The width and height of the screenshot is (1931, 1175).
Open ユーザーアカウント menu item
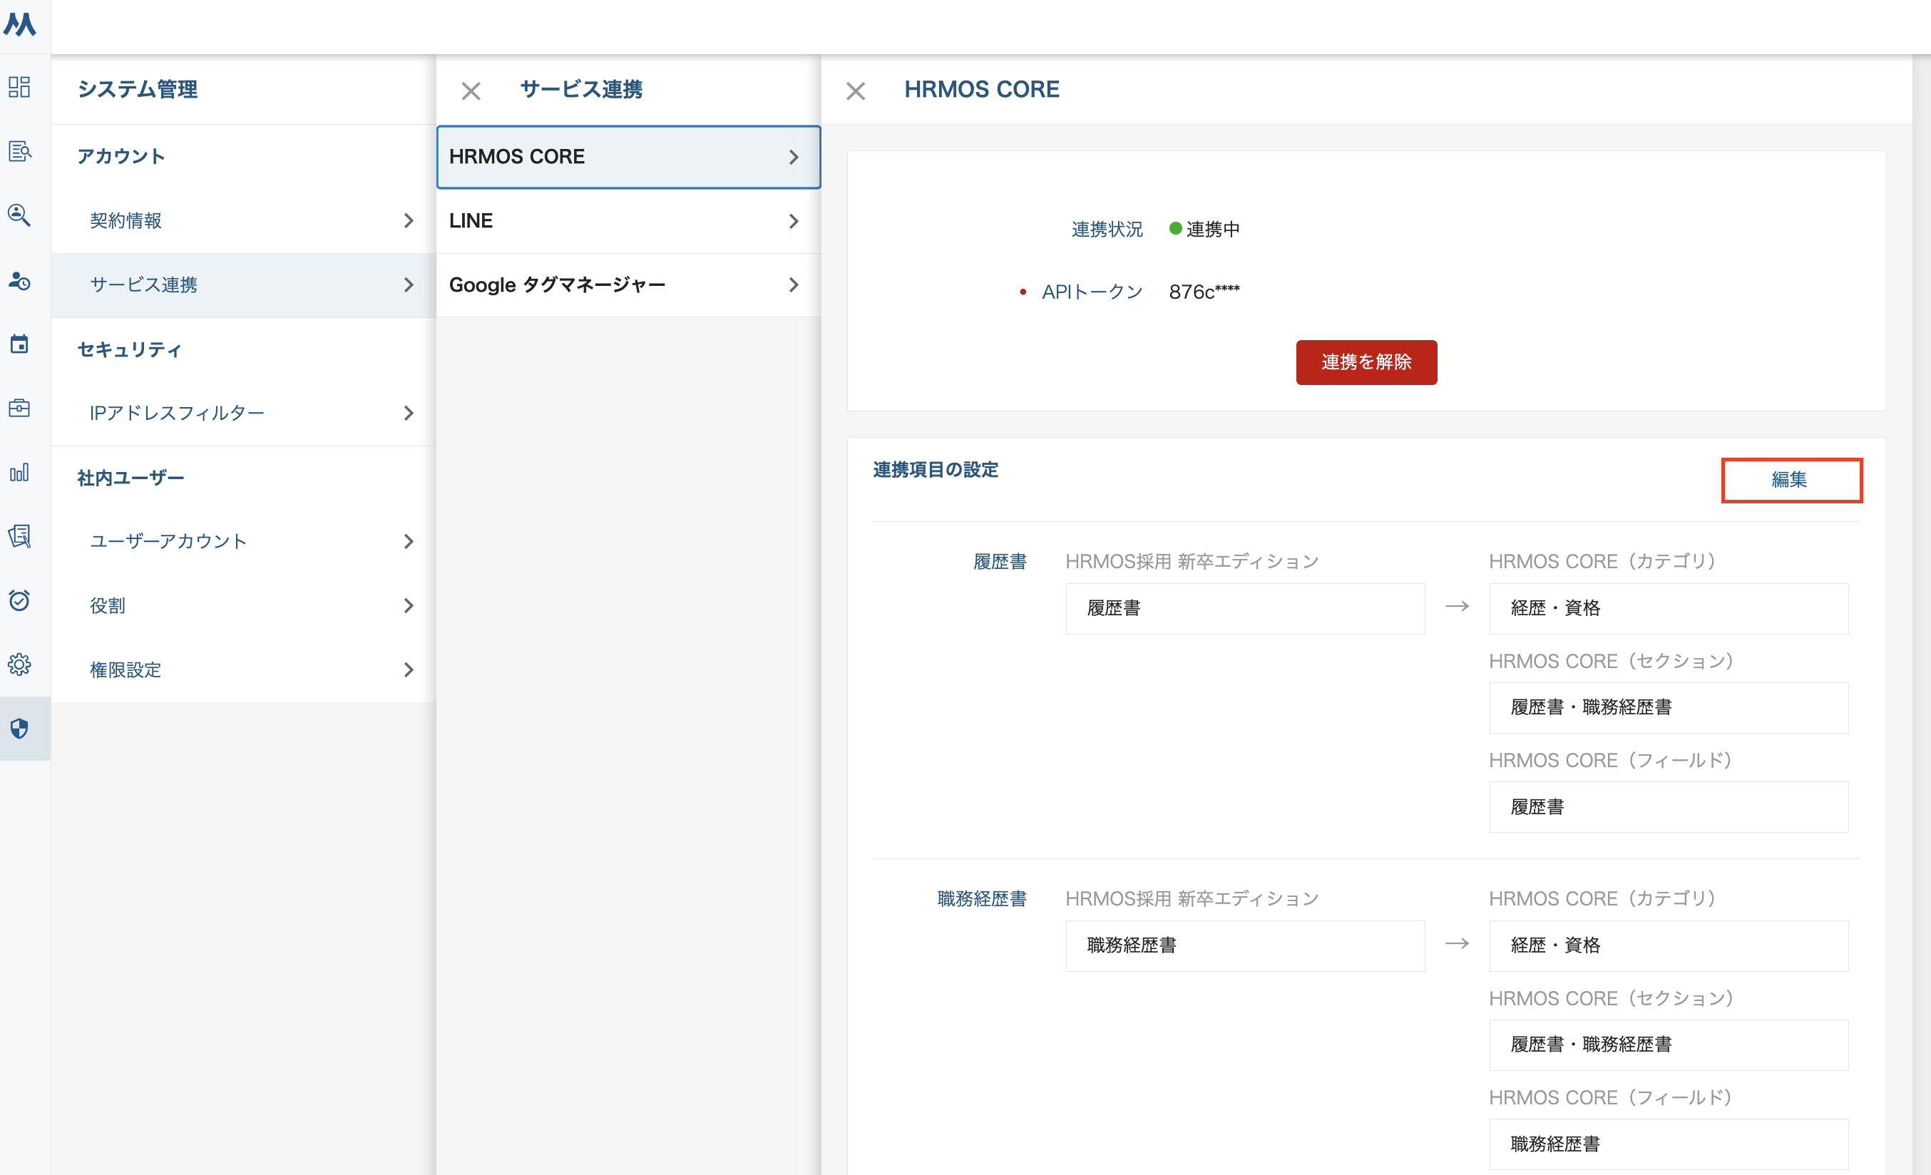pyautogui.click(x=244, y=541)
